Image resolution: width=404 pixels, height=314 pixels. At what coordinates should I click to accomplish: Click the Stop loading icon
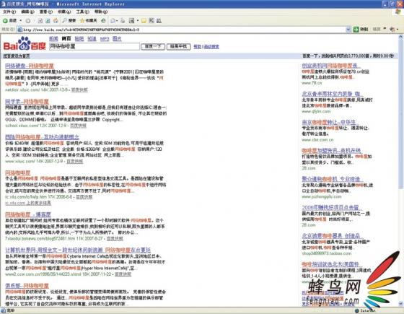40,21
